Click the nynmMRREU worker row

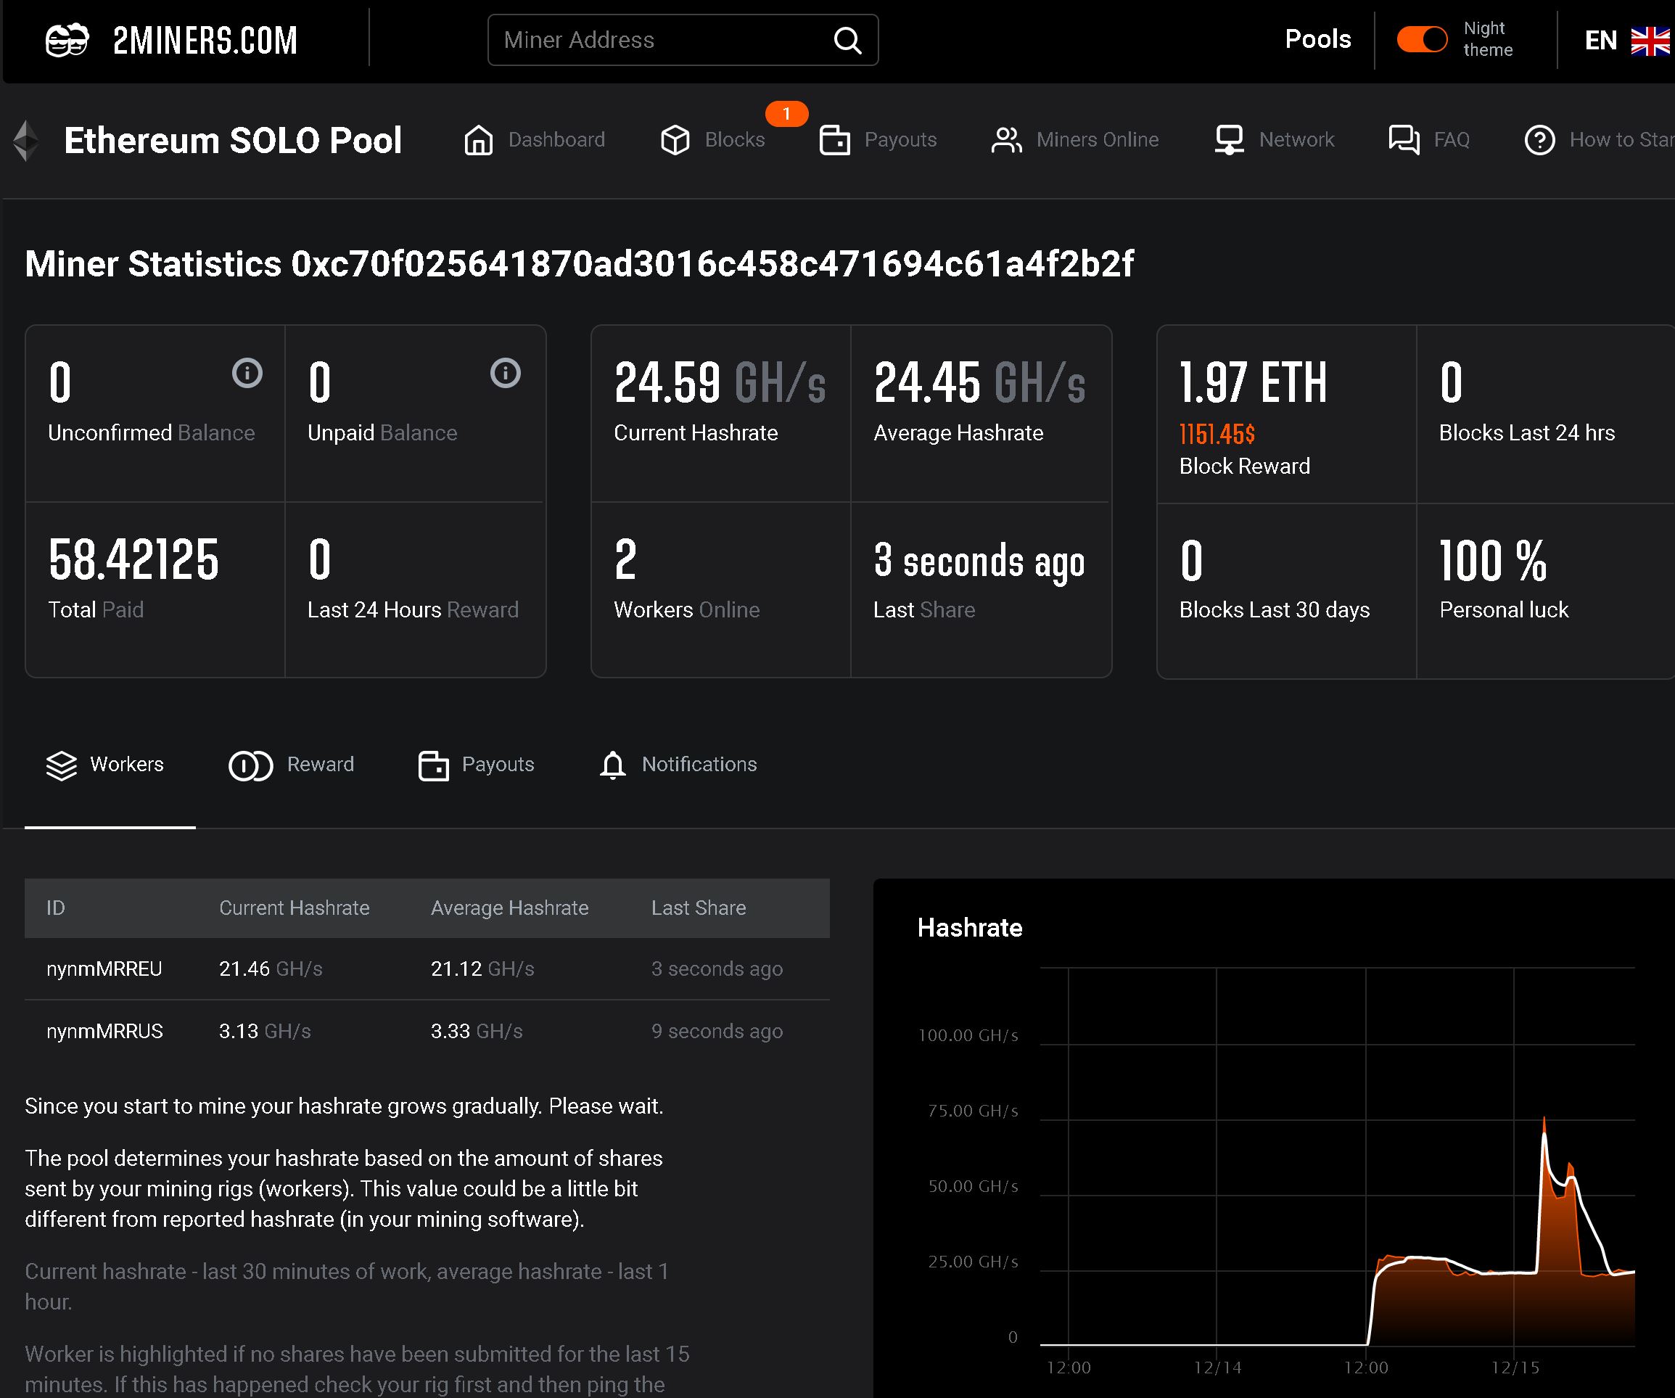point(104,969)
